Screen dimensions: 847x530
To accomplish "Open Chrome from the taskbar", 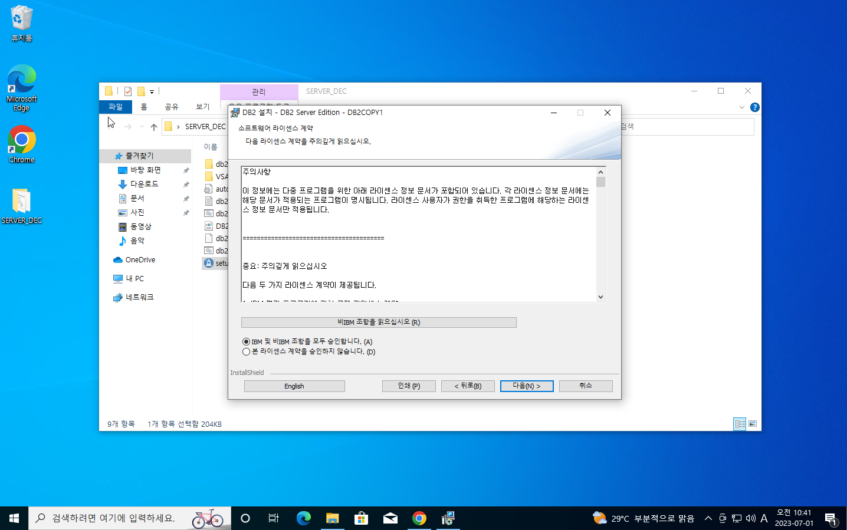I will click(x=419, y=518).
